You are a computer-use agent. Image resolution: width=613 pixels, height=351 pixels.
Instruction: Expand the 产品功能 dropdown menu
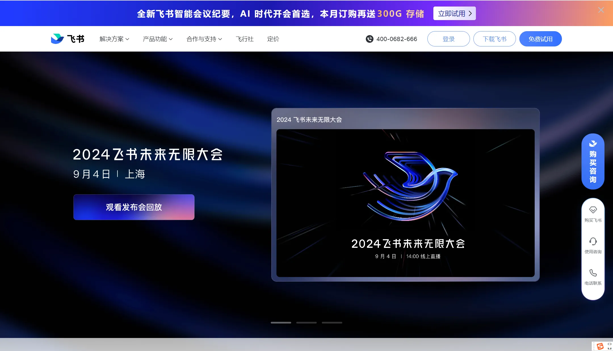(158, 39)
